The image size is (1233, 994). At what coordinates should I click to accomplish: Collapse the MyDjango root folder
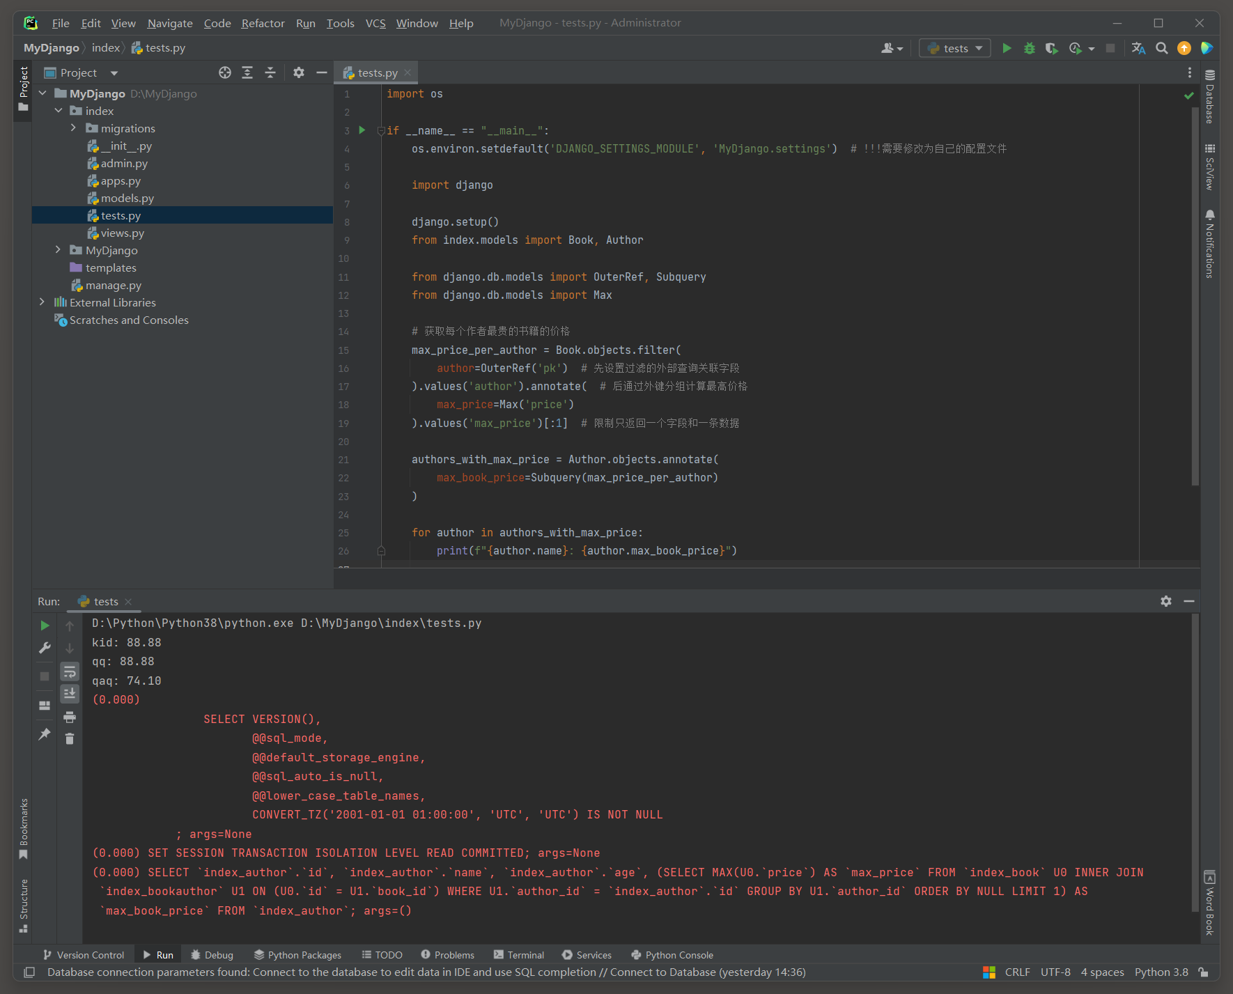click(42, 93)
